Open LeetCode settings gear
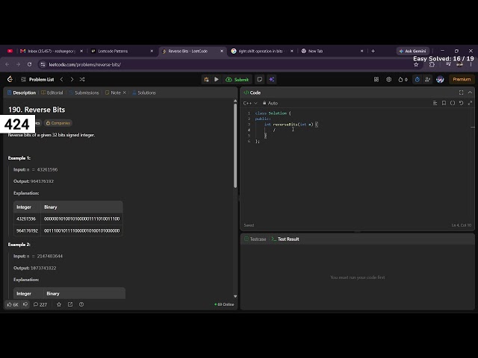478x358 pixels. pos(388,80)
